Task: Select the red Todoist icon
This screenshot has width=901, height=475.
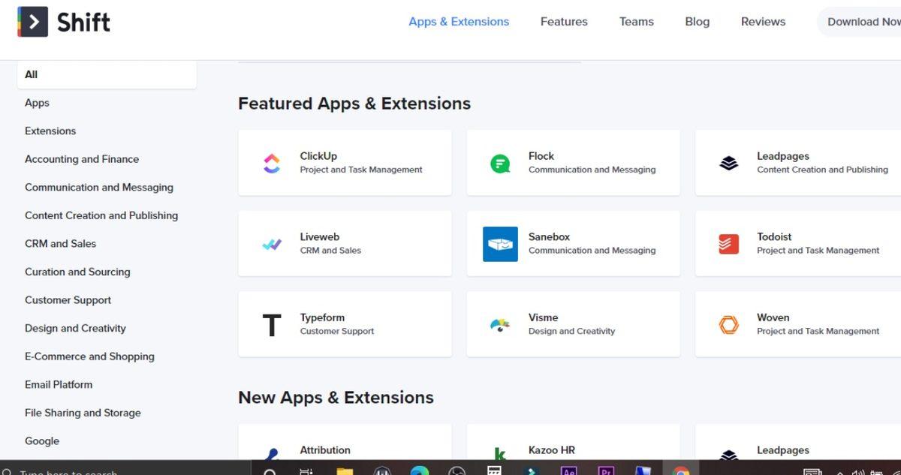Action: pos(728,244)
